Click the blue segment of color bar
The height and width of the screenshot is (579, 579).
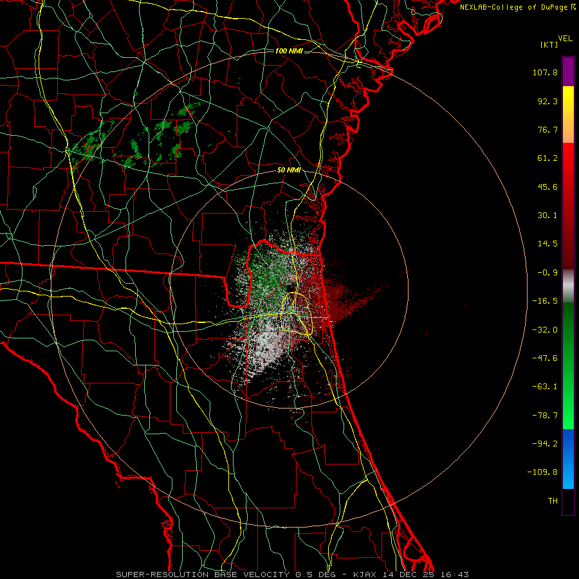pyautogui.click(x=568, y=459)
